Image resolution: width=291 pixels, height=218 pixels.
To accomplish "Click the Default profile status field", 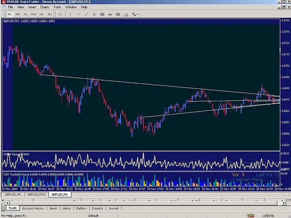I will (x=93, y=216).
